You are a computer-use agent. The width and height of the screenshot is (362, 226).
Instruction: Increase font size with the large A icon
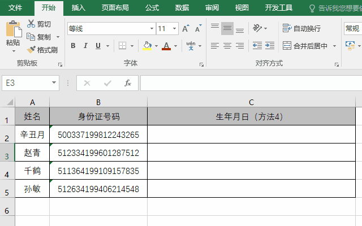pos(186,29)
